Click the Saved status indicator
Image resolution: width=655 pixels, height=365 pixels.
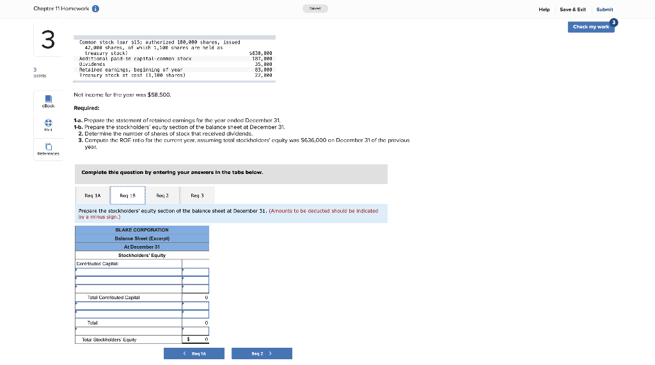coord(315,9)
